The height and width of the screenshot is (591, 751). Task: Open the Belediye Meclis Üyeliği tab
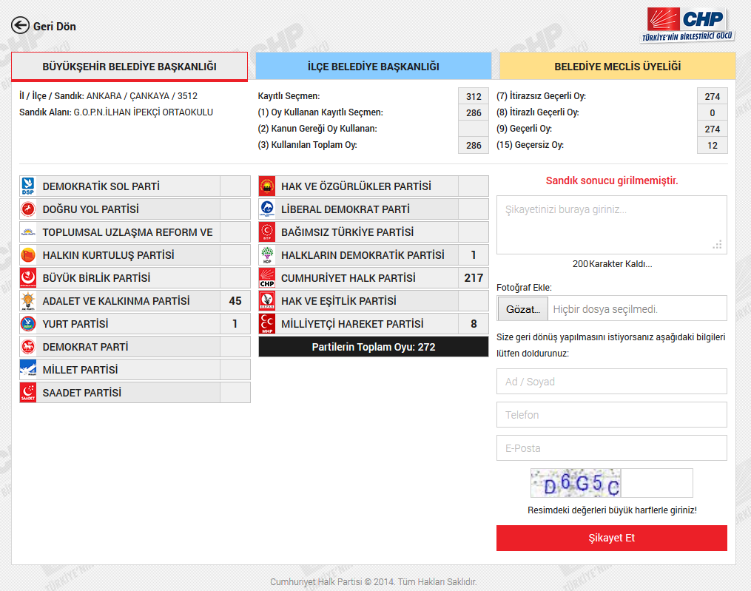(617, 66)
